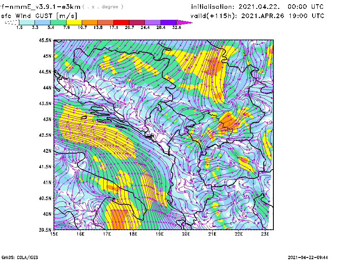Click the red 17.1–20.7 legend swatch
The width and height of the screenshot is (337, 260).
121,22
